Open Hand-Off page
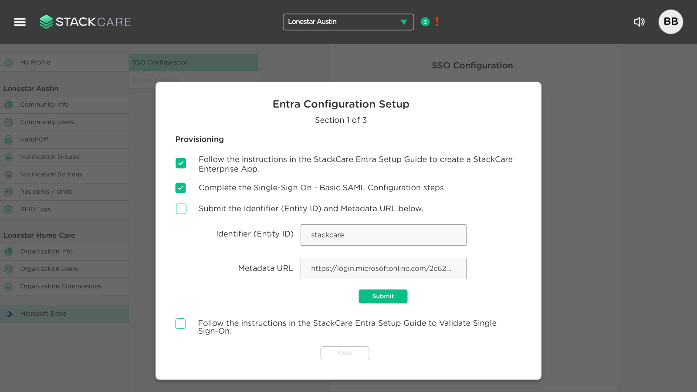 64,140
